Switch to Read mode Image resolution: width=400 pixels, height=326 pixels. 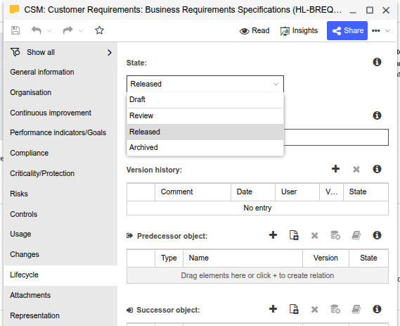(254, 31)
